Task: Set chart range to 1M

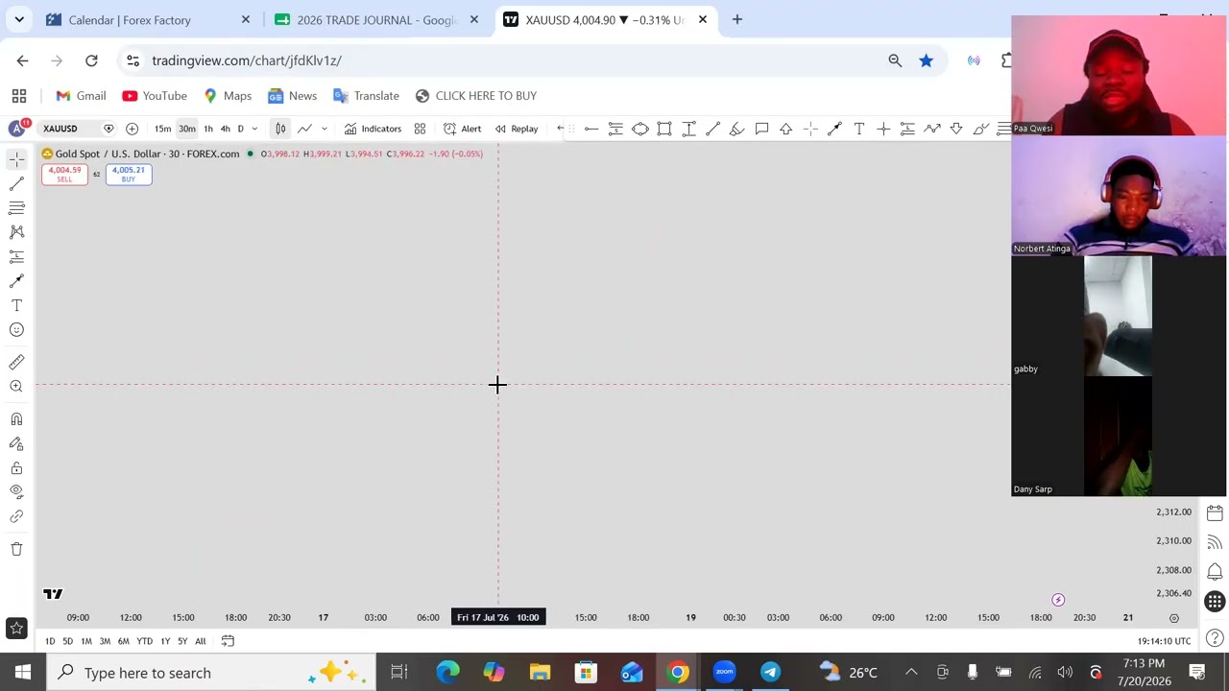Action: (86, 641)
